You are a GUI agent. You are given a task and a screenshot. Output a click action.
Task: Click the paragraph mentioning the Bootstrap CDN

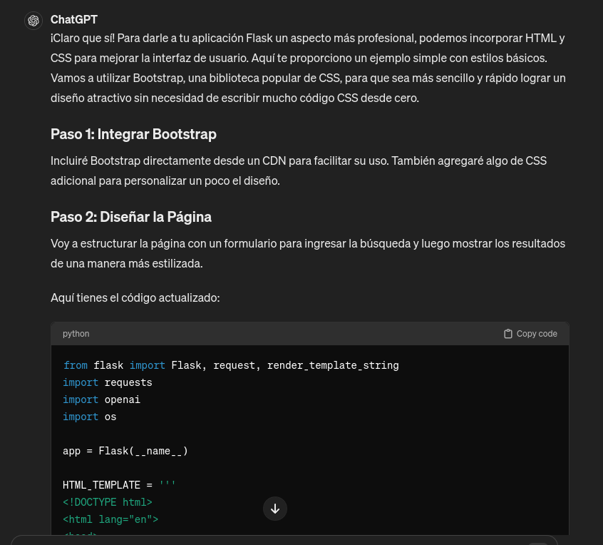(299, 170)
